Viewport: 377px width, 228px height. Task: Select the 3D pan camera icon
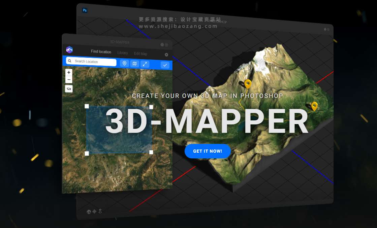(94, 212)
